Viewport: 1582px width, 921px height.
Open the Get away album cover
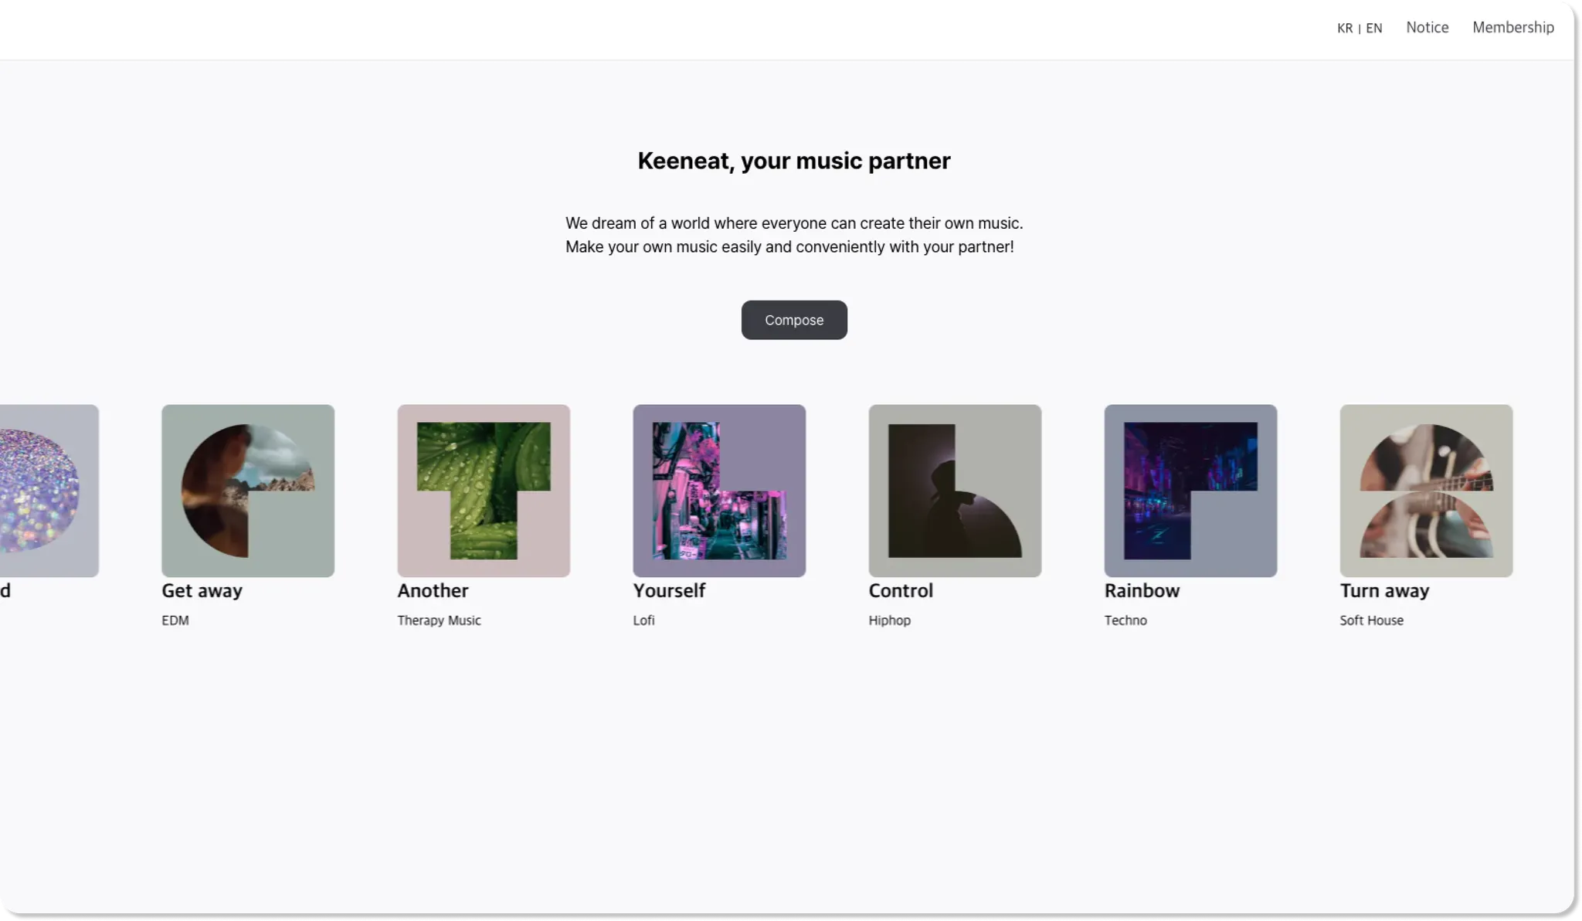pos(248,491)
